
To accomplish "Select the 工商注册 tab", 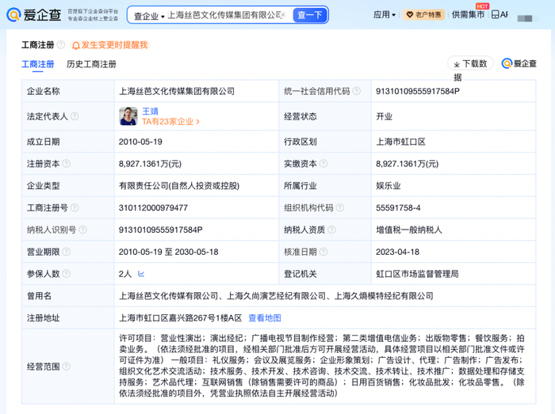I will coord(38,64).
